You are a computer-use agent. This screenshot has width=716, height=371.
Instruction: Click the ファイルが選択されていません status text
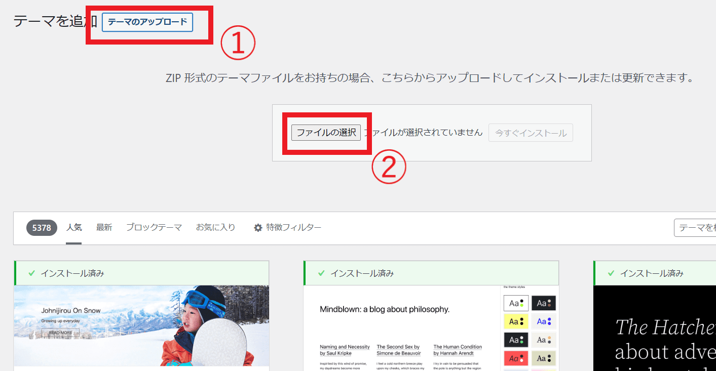pyautogui.click(x=423, y=133)
